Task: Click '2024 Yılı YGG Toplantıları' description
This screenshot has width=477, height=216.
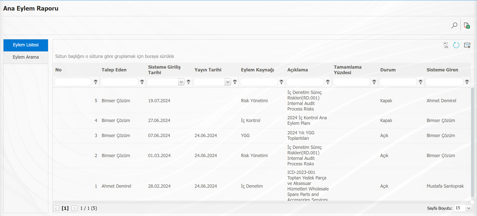Action: tap(301, 136)
